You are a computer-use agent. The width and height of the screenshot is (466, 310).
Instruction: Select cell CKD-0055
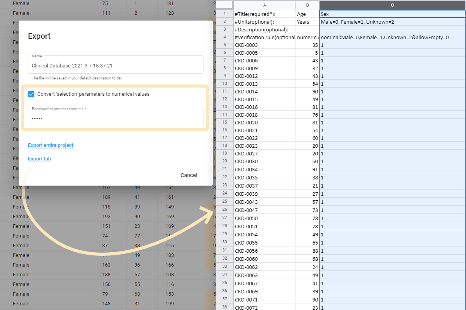pos(264,243)
